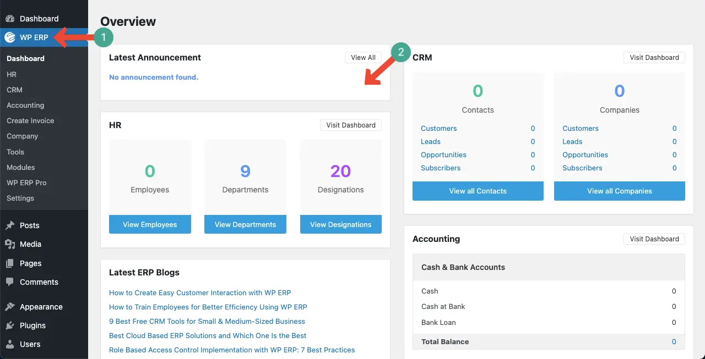
Task: Click the Designations count of 20
Action: [x=341, y=171]
